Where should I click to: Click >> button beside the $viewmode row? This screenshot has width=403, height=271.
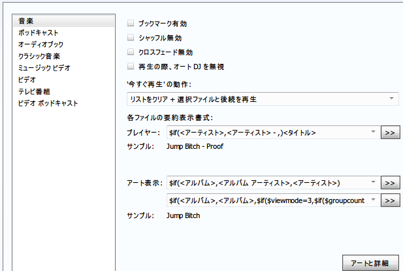tap(390, 200)
